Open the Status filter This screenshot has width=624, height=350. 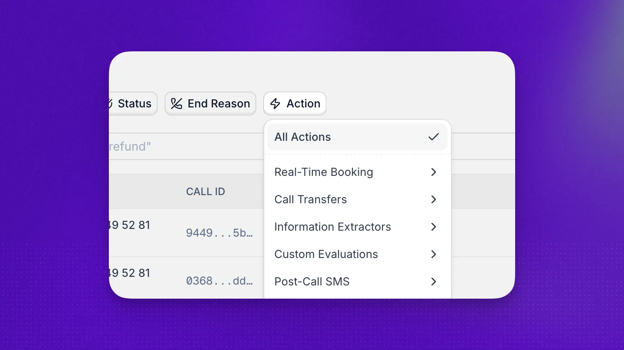tap(133, 104)
